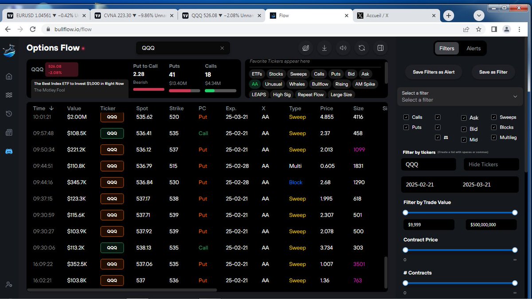Expand the Select a filter dropdown
The image size is (532, 299).
click(x=460, y=97)
